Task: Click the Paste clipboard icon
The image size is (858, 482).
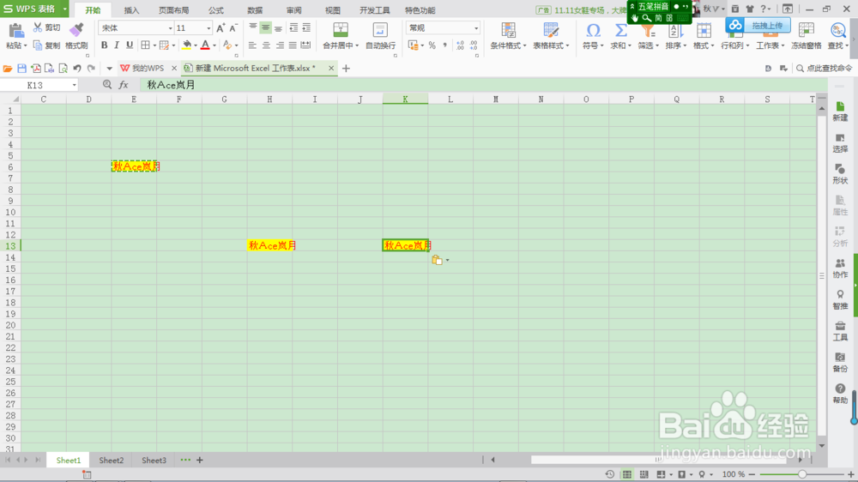Action: (16, 31)
